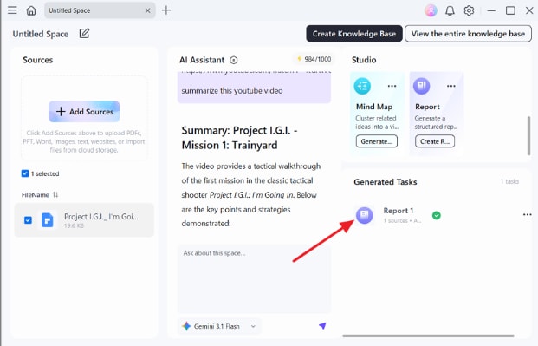Toggle the '1 selected' checkbox
Image resolution: width=538 pixels, height=346 pixels.
25,173
